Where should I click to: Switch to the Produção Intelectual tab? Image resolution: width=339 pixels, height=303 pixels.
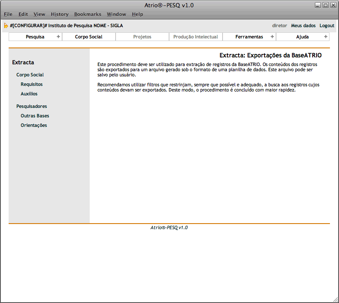[x=195, y=37]
